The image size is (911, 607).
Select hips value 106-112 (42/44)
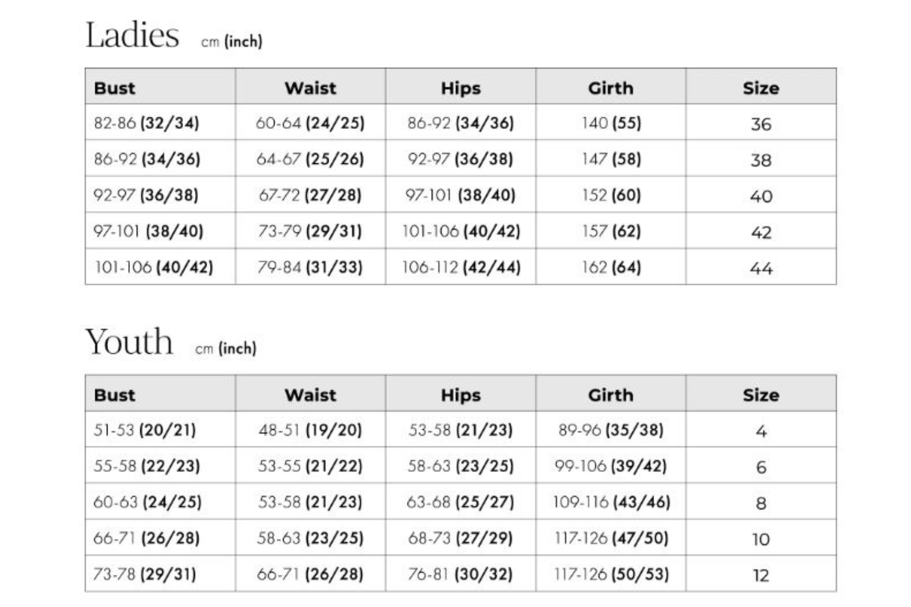(461, 267)
